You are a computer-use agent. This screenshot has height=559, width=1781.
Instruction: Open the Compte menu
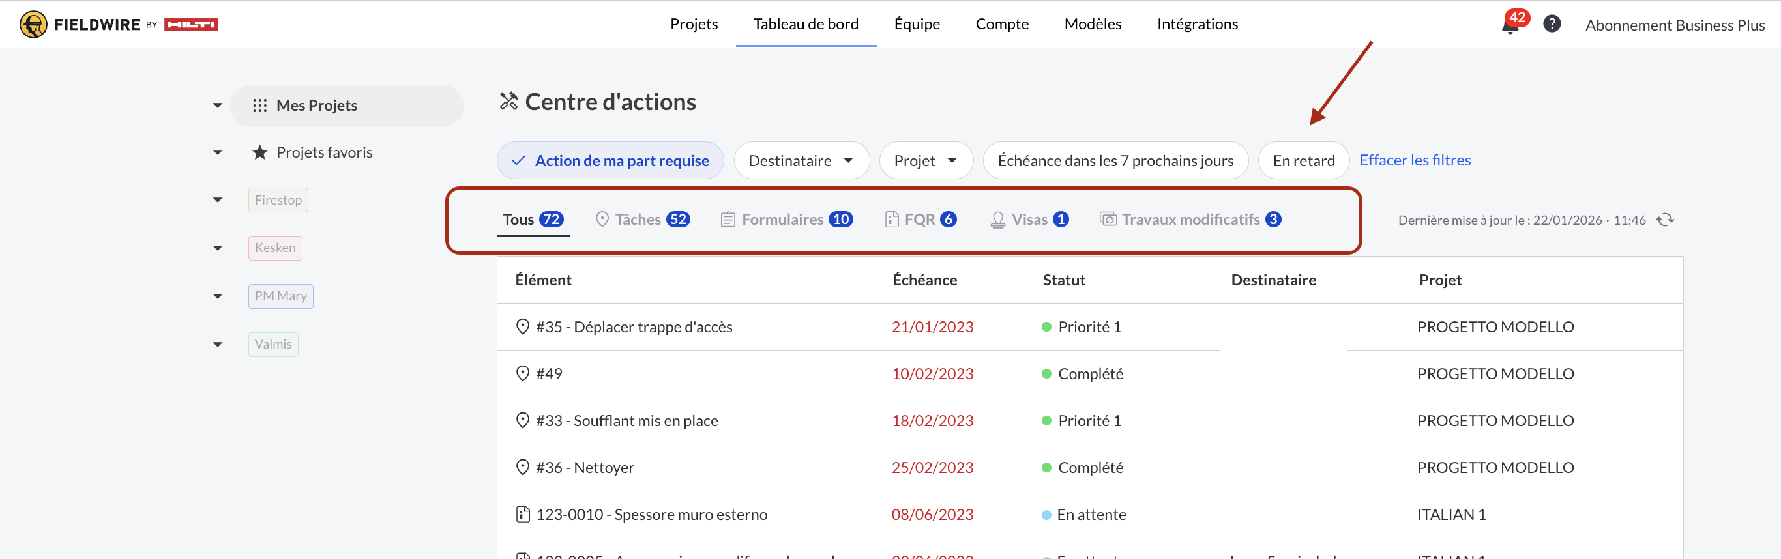click(1002, 24)
